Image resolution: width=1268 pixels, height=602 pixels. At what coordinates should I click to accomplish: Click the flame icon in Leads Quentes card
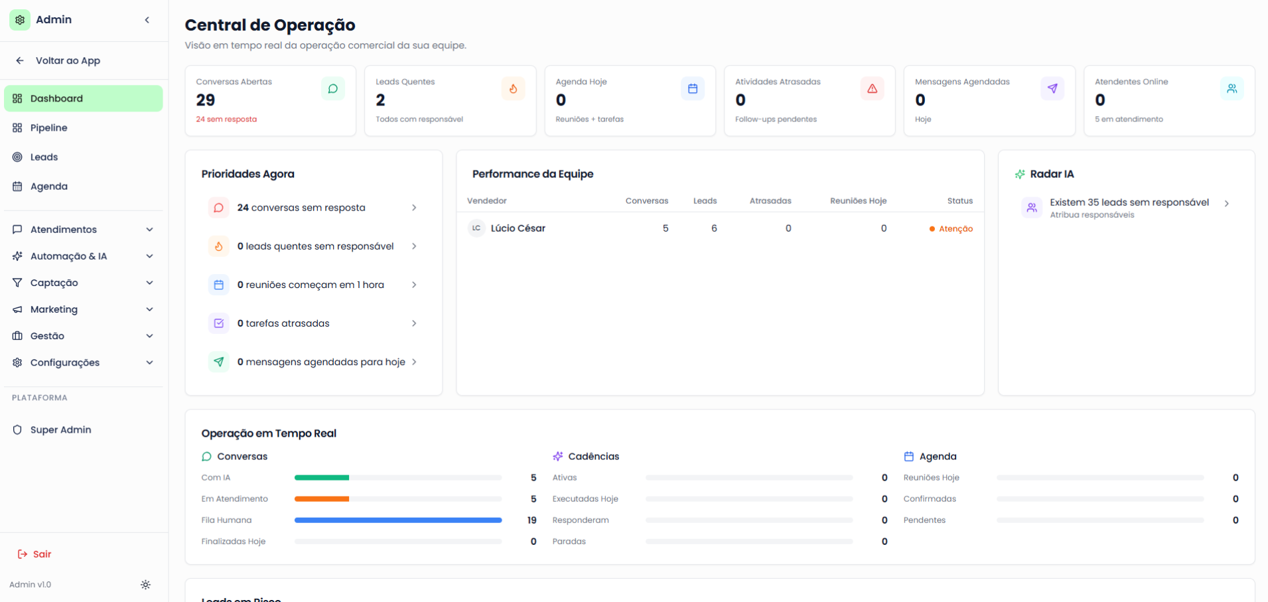click(513, 89)
